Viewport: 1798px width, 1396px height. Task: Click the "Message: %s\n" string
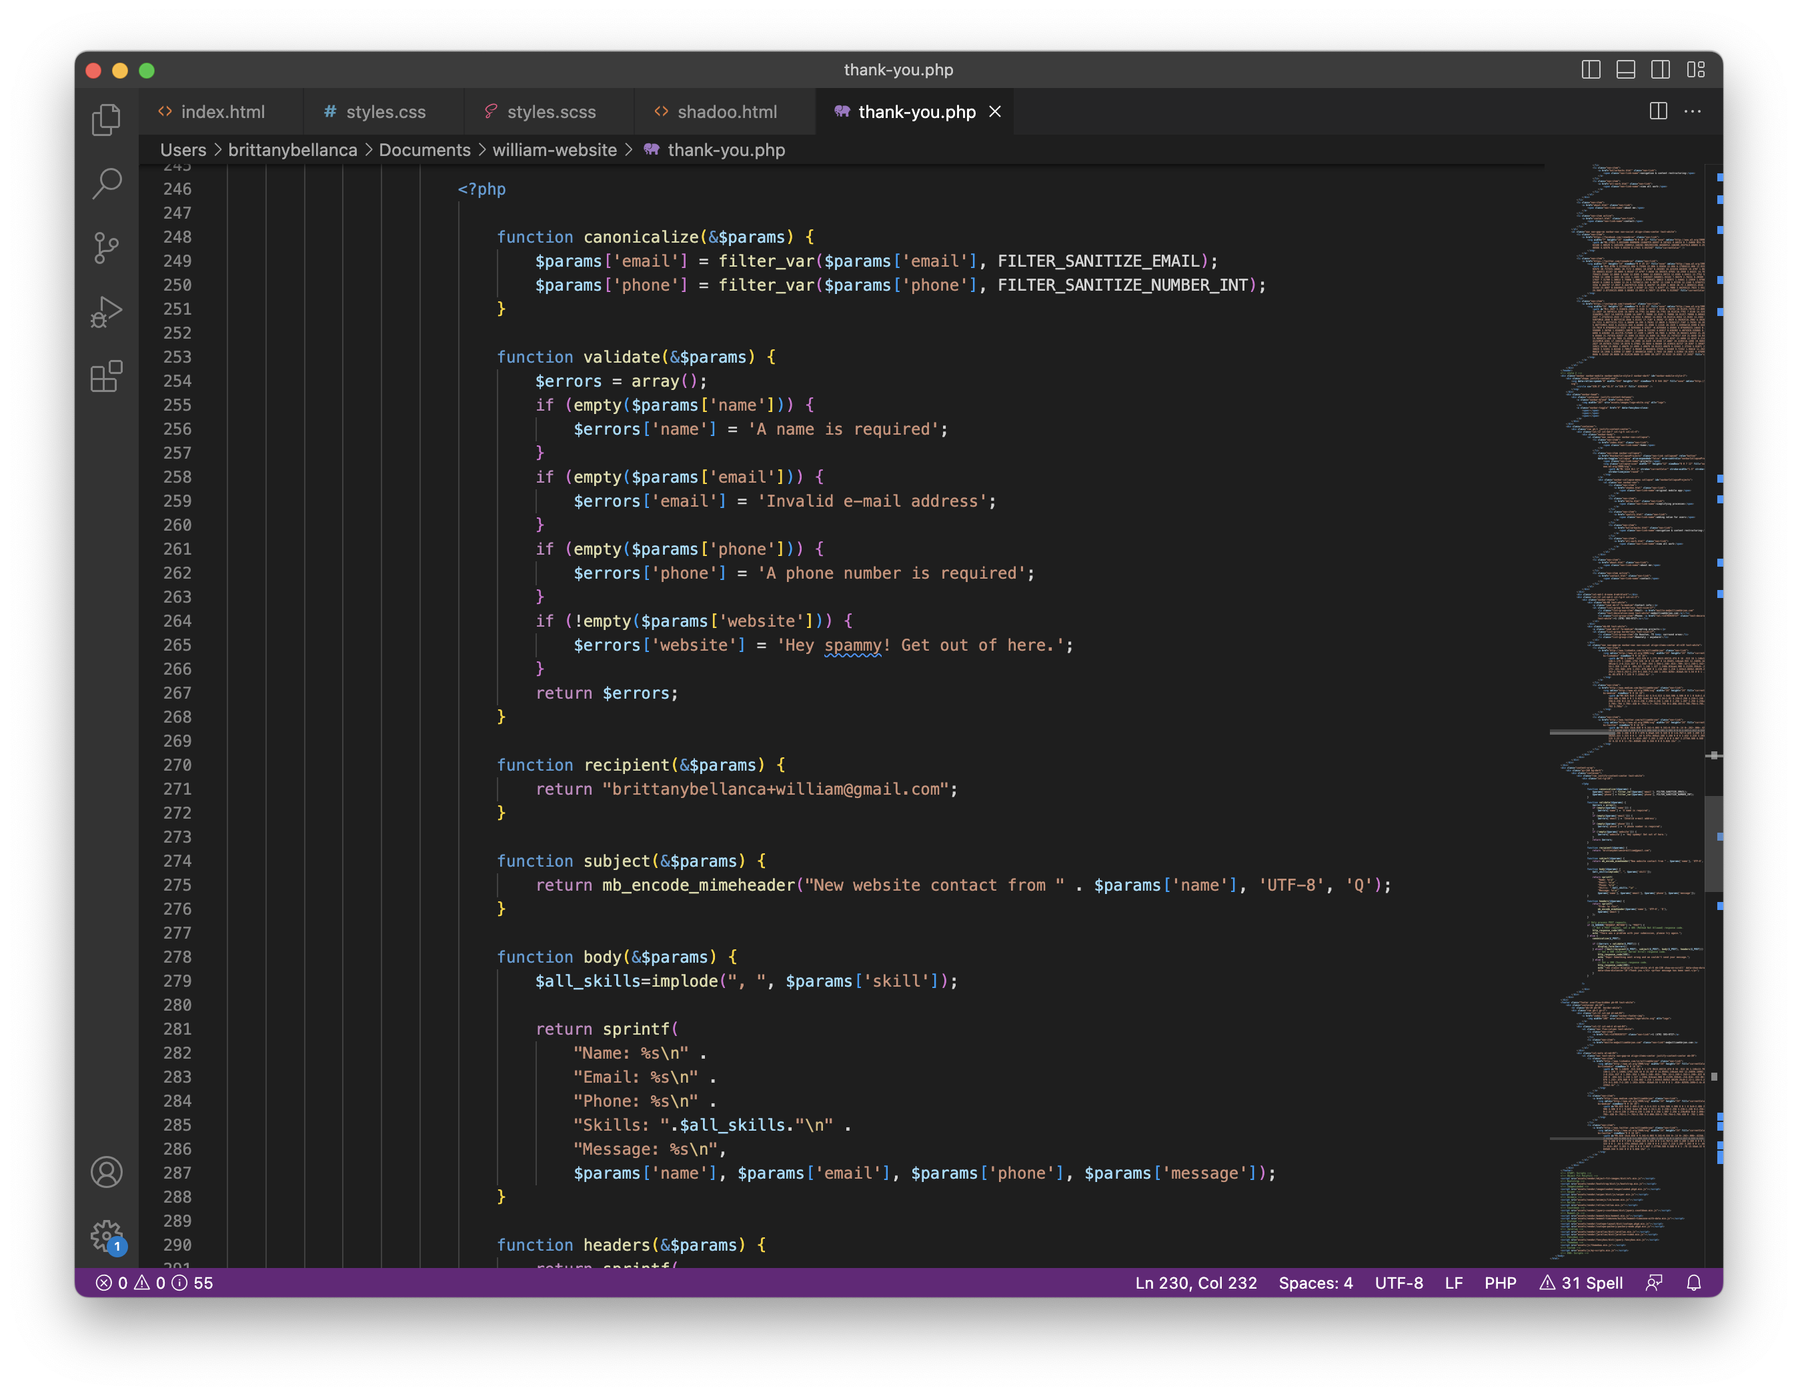click(645, 1149)
